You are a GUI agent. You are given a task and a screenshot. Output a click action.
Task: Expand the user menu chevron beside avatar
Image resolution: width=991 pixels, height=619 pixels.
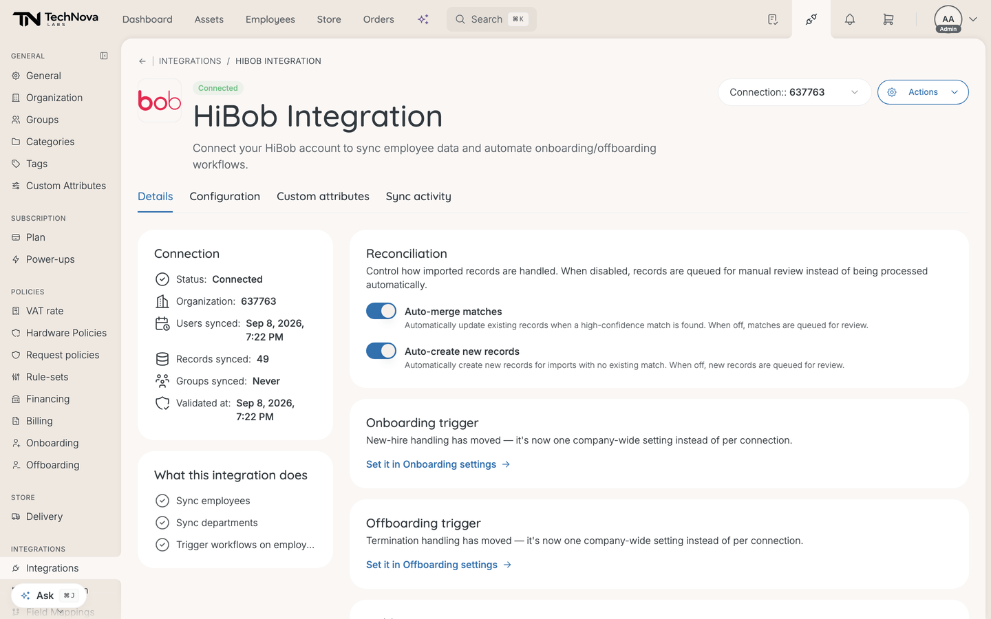pos(973,19)
